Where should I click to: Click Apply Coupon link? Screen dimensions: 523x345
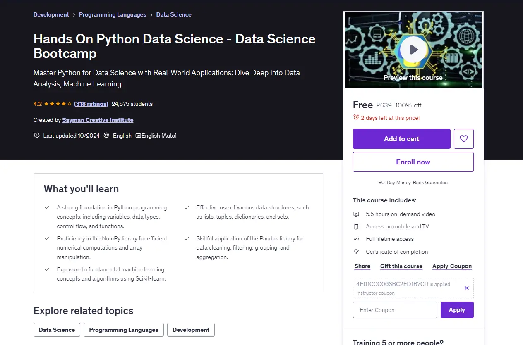tap(452, 266)
